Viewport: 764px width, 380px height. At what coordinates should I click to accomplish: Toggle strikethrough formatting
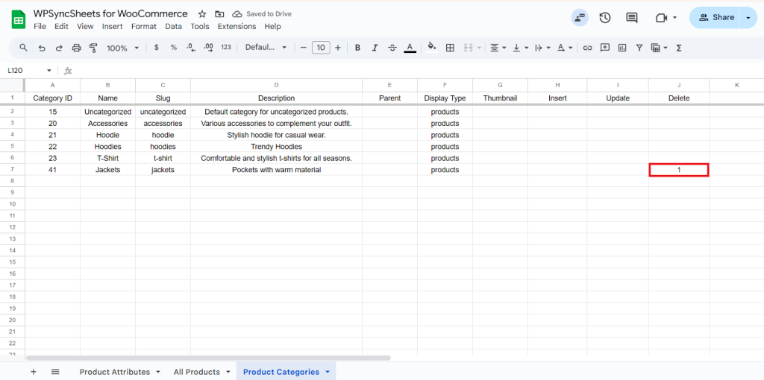392,48
